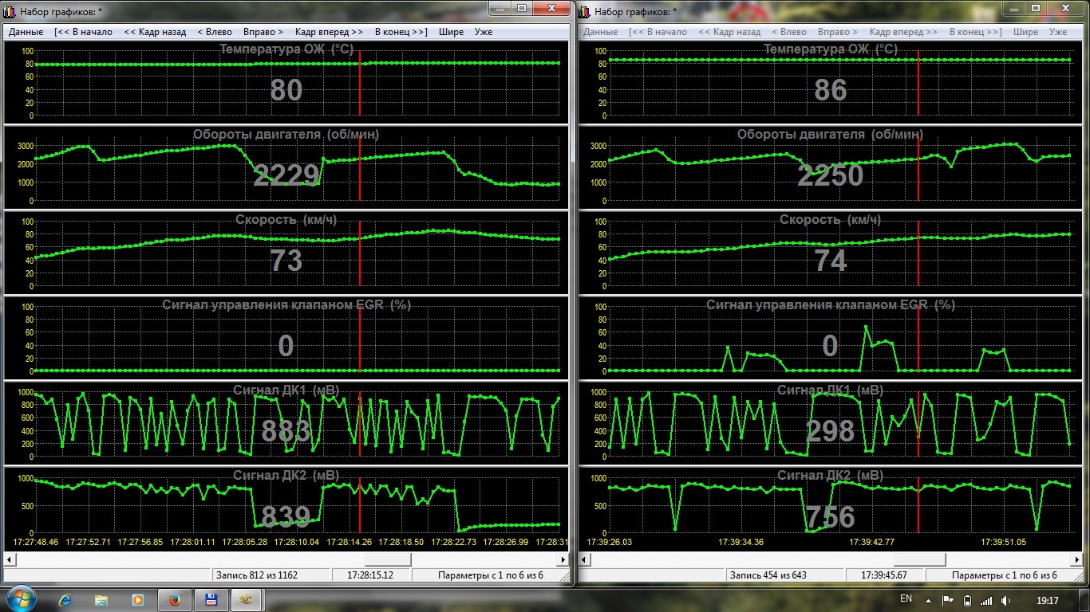Click 'Шире' in the left window
1090x612 pixels.
[x=451, y=32]
